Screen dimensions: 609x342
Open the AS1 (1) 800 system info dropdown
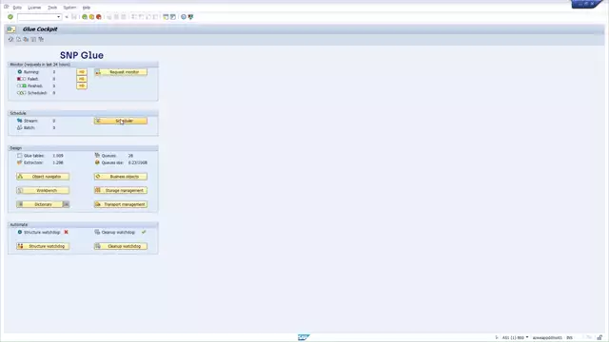(516, 338)
